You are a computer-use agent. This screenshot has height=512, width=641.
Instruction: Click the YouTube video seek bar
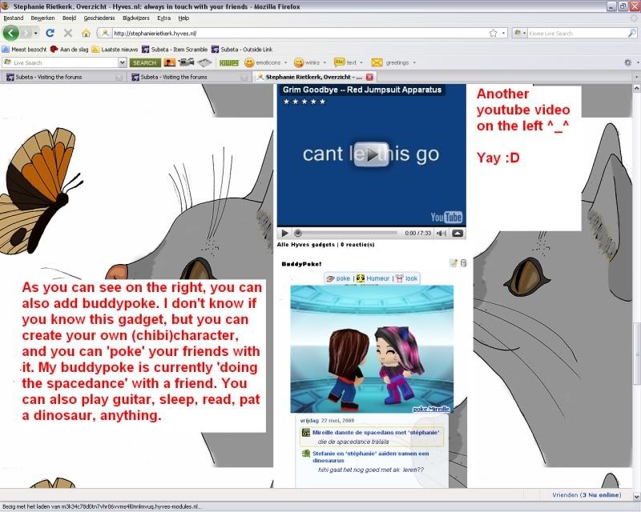click(345, 233)
